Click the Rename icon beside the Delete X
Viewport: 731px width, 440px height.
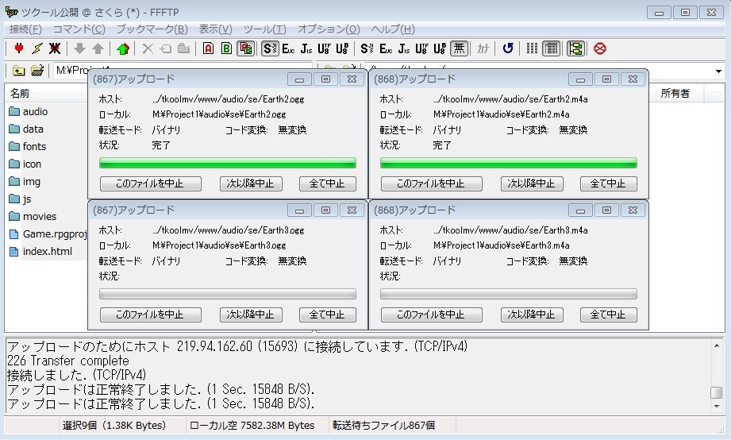[166, 48]
